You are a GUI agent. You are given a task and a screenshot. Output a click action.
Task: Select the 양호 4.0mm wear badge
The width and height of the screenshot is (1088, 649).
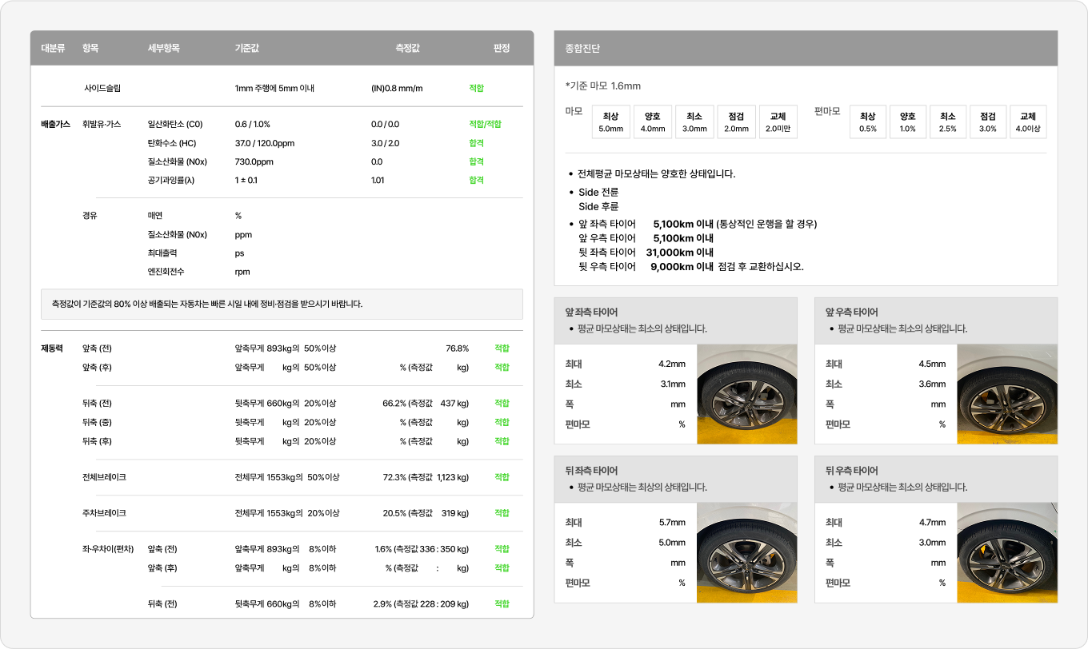click(x=653, y=122)
